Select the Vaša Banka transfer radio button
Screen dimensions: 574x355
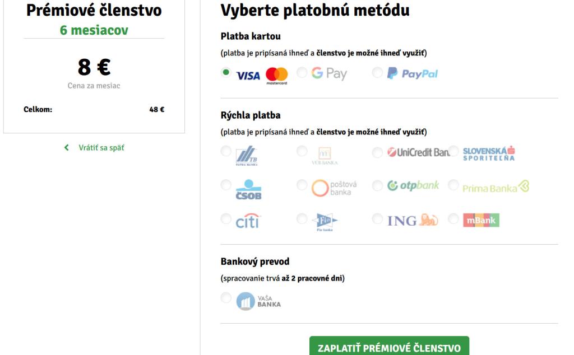tap(226, 298)
